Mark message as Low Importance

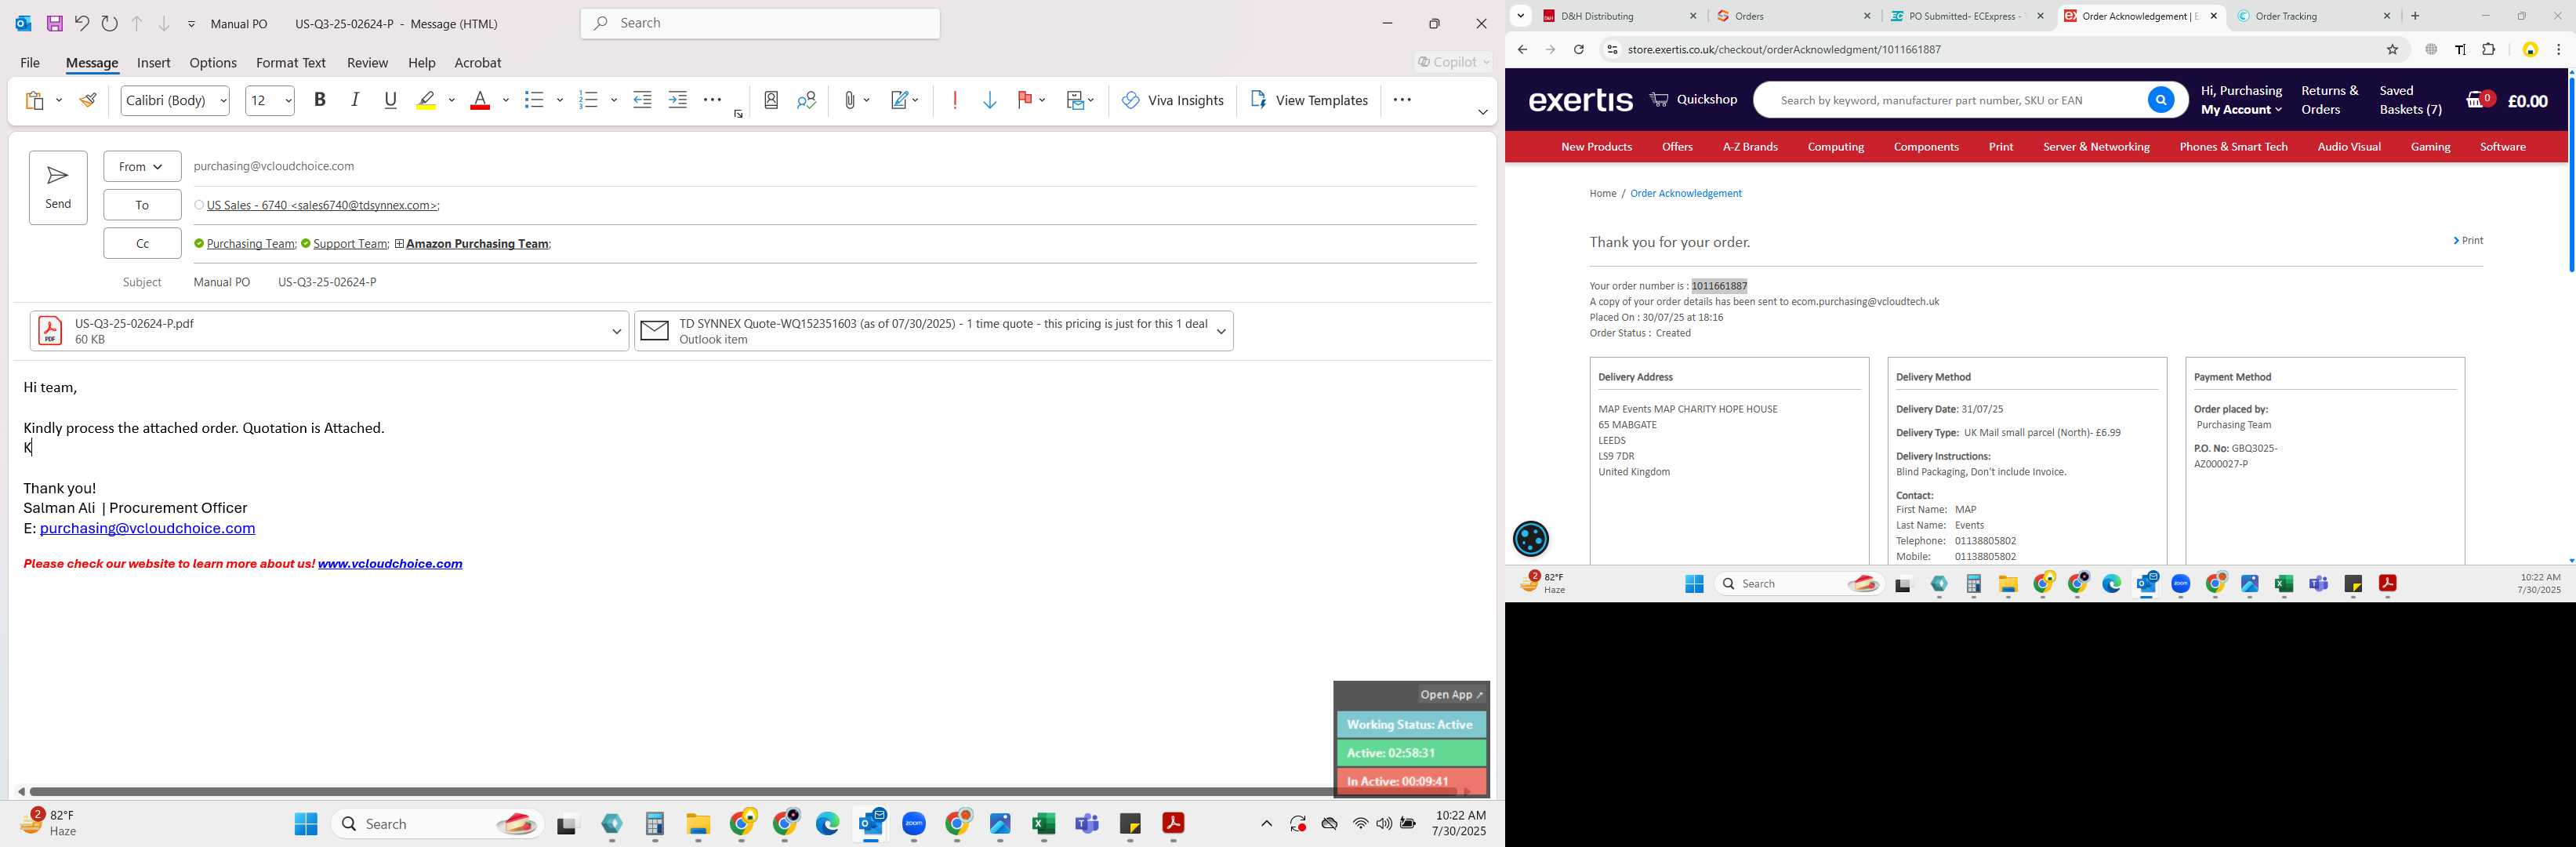pyautogui.click(x=990, y=100)
